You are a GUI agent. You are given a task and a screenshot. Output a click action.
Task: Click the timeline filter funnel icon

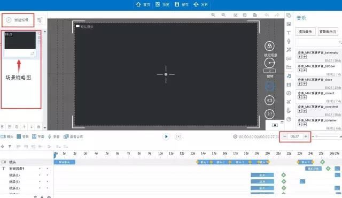tap(10, 147)
